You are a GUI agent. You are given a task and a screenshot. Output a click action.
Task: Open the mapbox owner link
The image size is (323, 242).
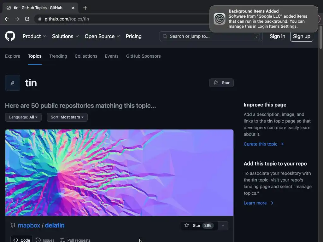29,225
